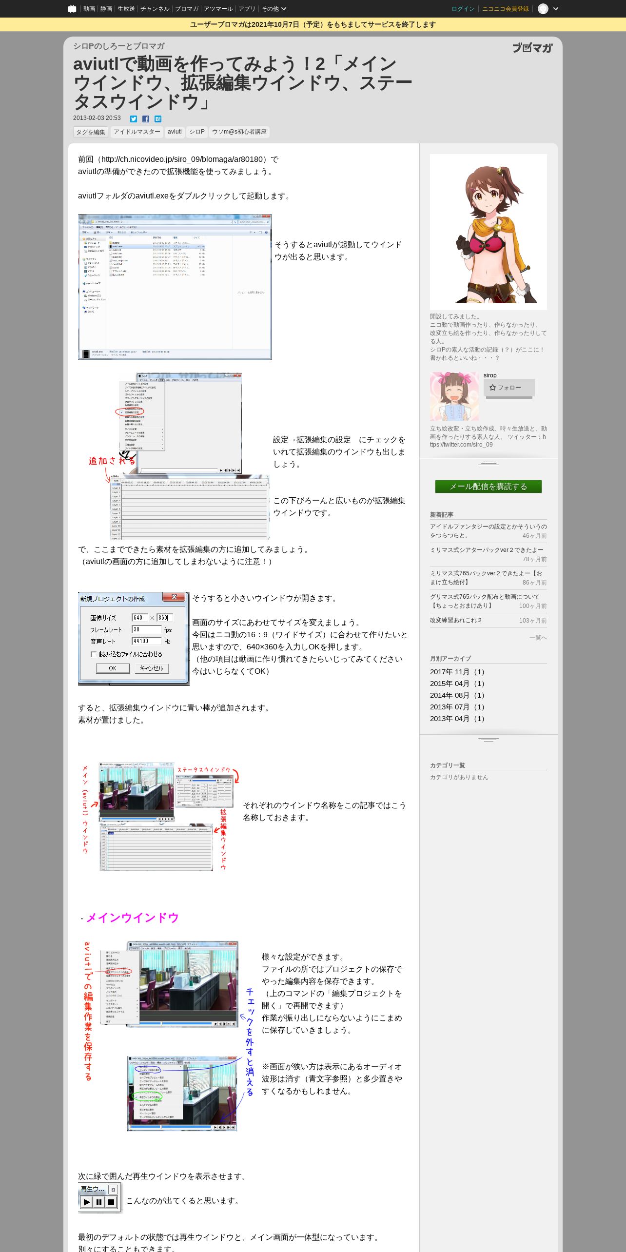Select the ウソm@s初心者講座 tag
The width and height of the screenshot is (626, 1252).
point(239,132)
